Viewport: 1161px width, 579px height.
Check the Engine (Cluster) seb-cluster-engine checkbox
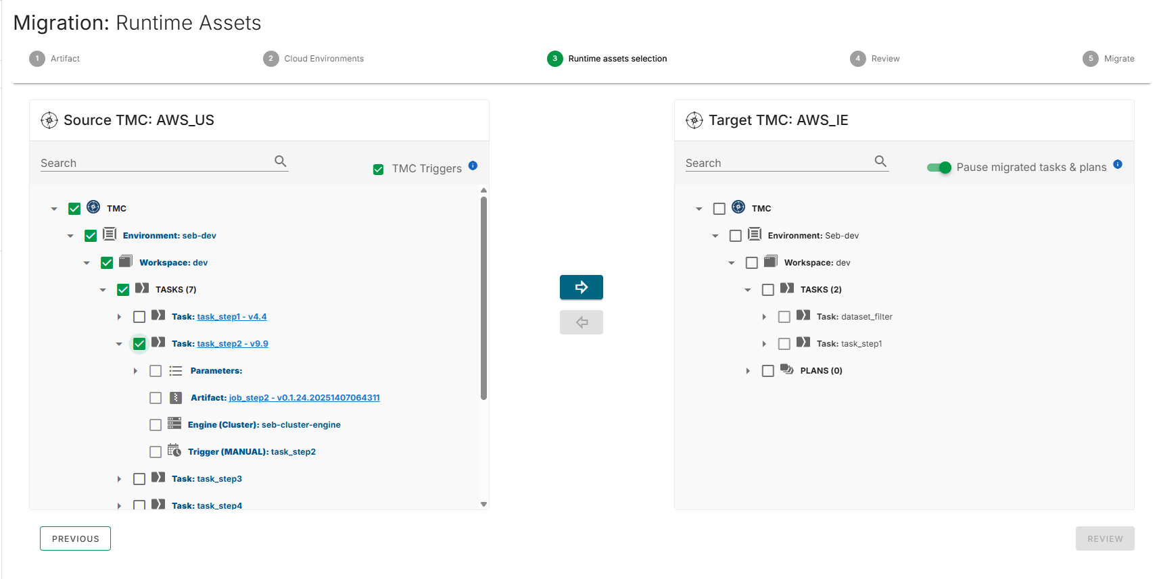pos(156,425)
